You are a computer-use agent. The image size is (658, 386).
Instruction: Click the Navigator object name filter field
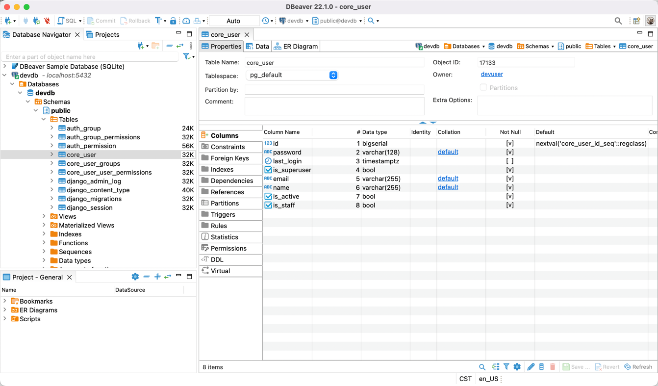pyautogui.click(x=91, y=57)
